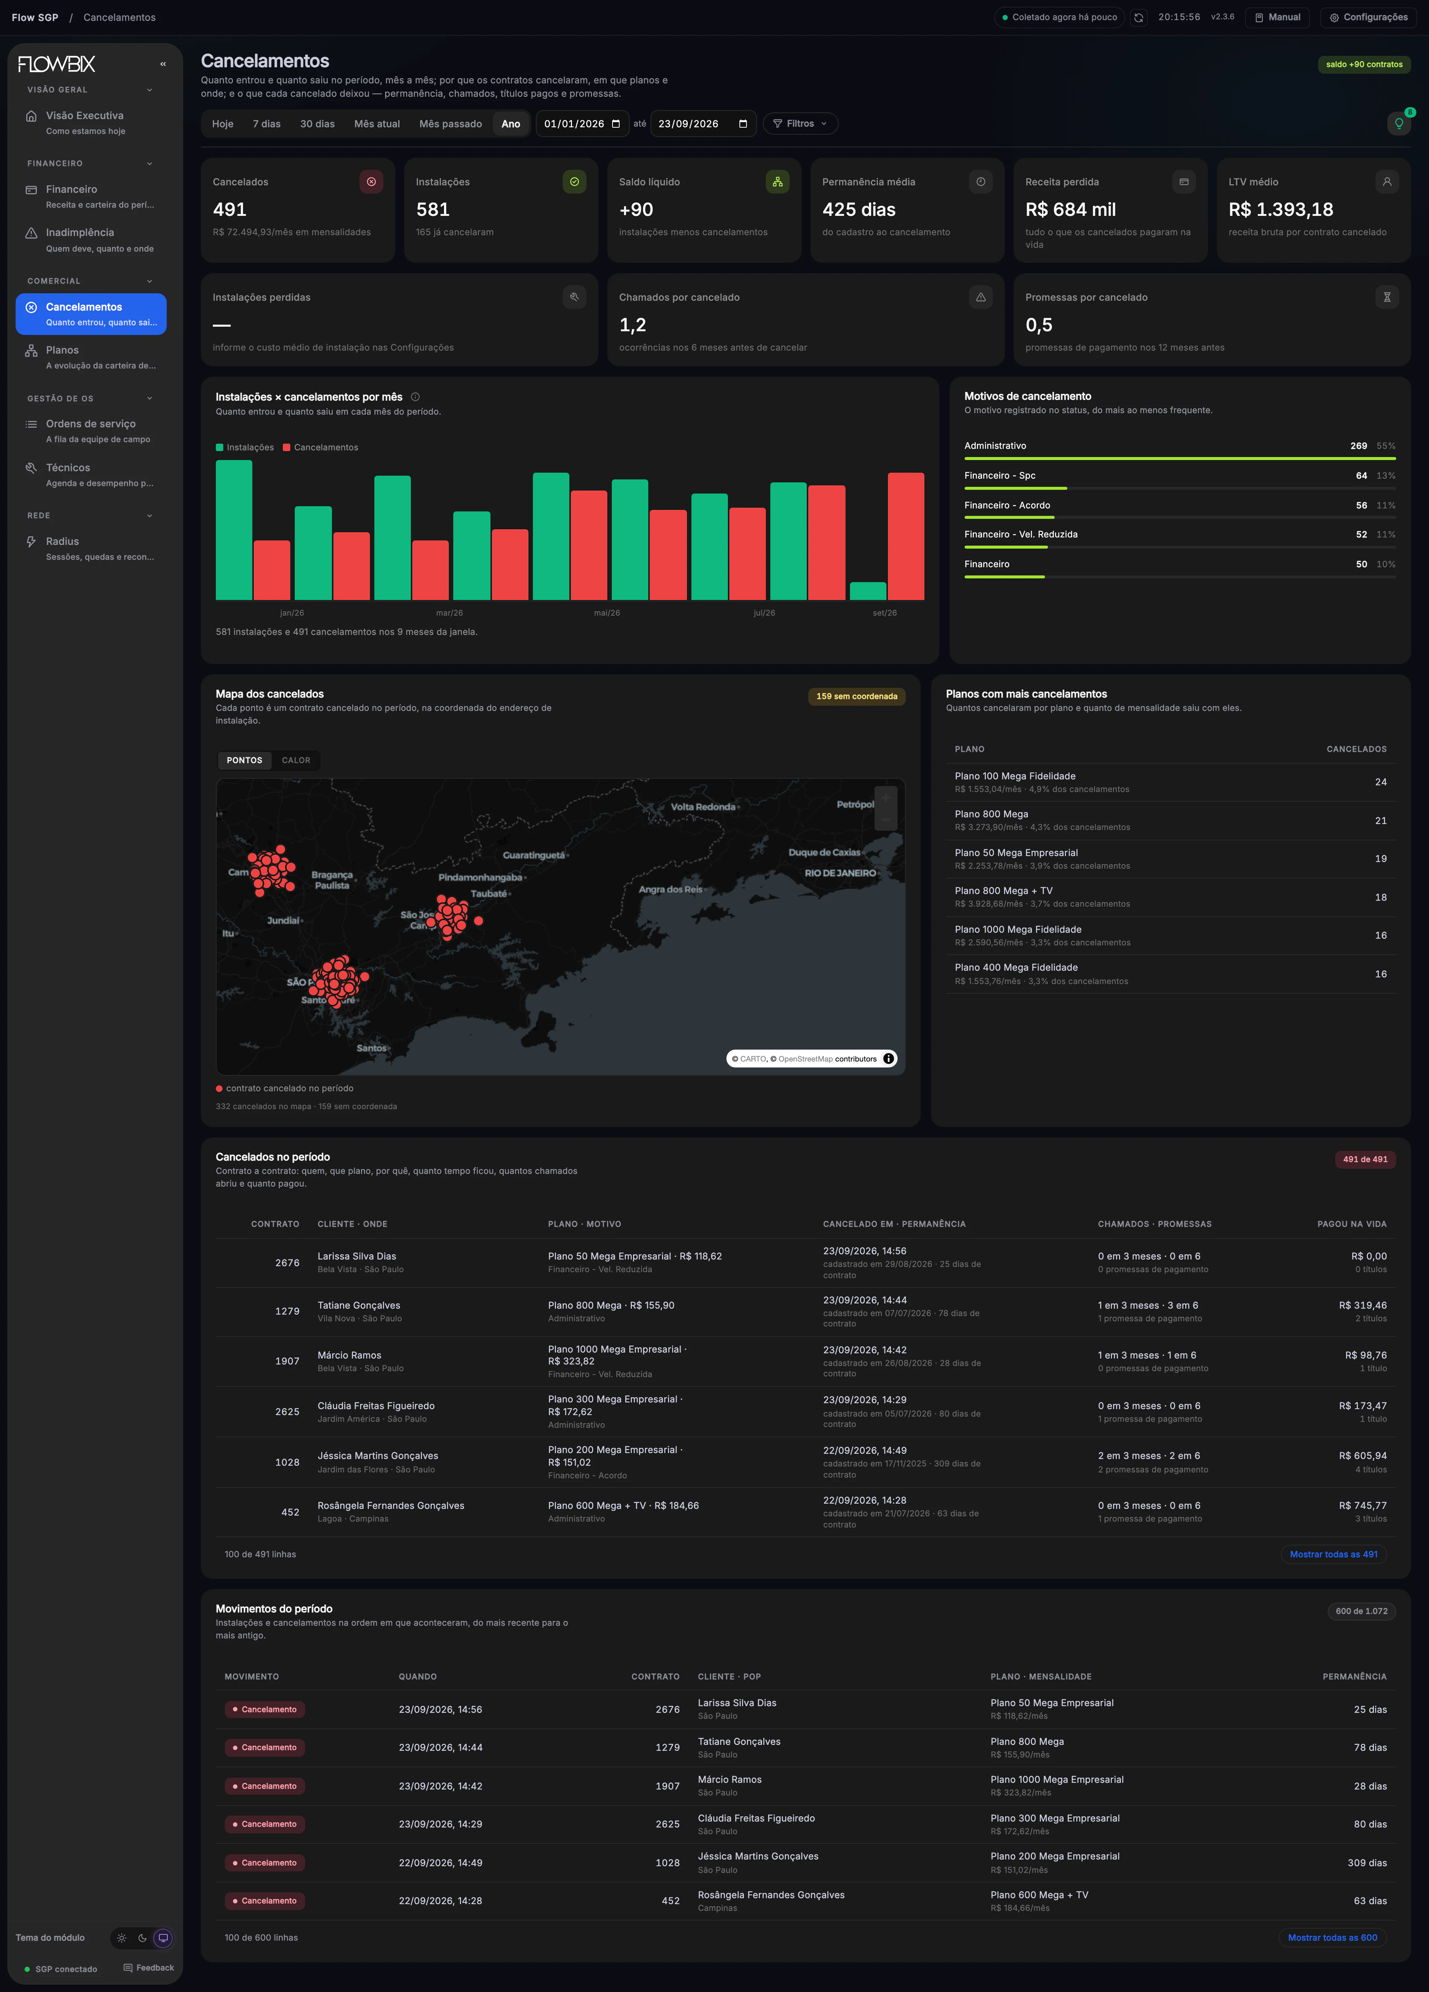This screenshot has width=1429, height=1992.
Task: Select the Hoje period tab
Action: (223, 124)
